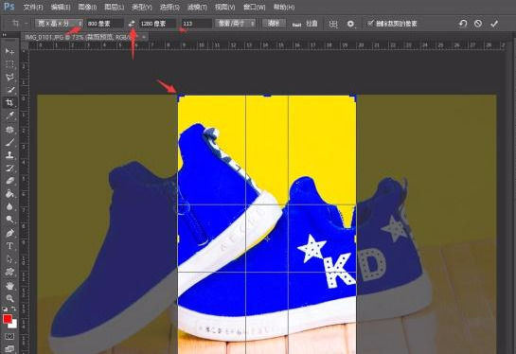The image size is (516, 354).
Task: Open crop overlay grid options
Action: pyautogui.click(x=333, y=24)
